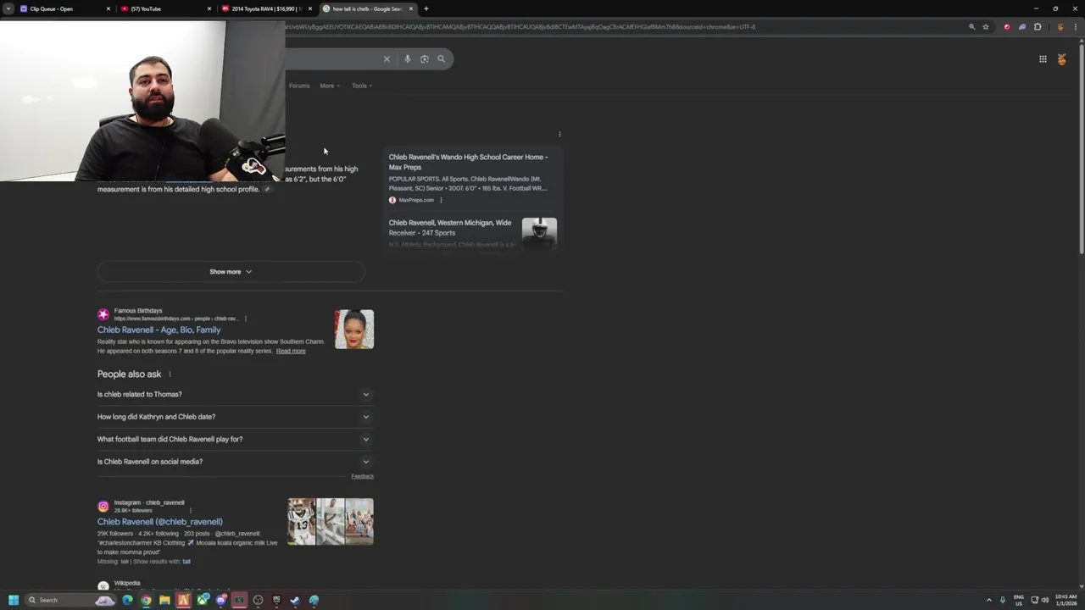Click Read more on Famous Birthdays snippet
This screenshot has width=1085, height=610.
click(291, 351)
